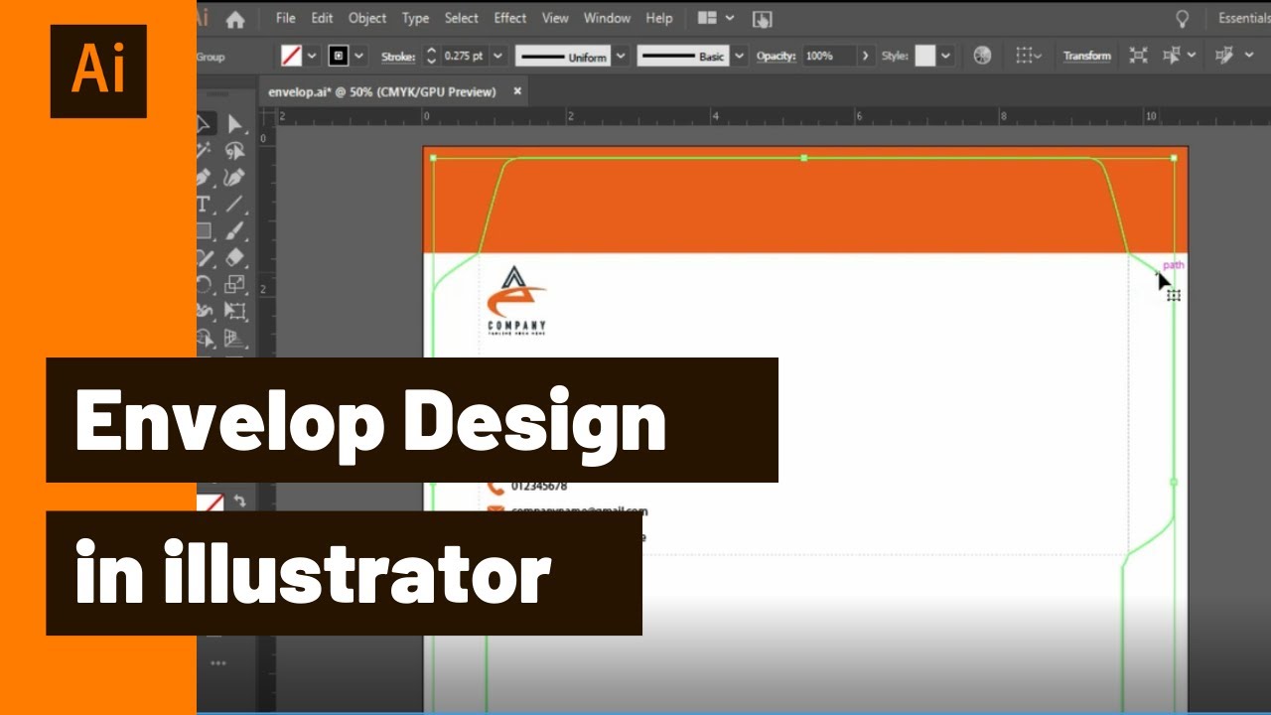Click the Edit Clipping Path icon
Viewport: 1271px width, 715px height.
(1224, 56)
